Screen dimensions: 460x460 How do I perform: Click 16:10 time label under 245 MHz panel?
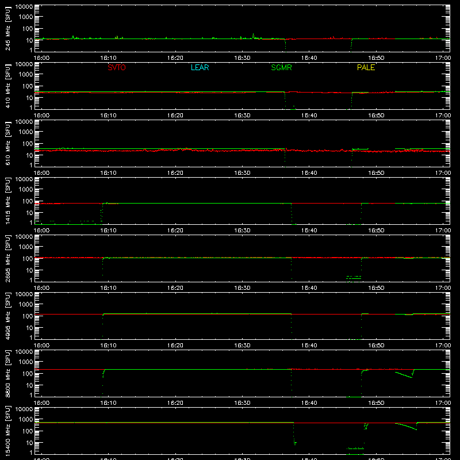(x=108, y=58)
